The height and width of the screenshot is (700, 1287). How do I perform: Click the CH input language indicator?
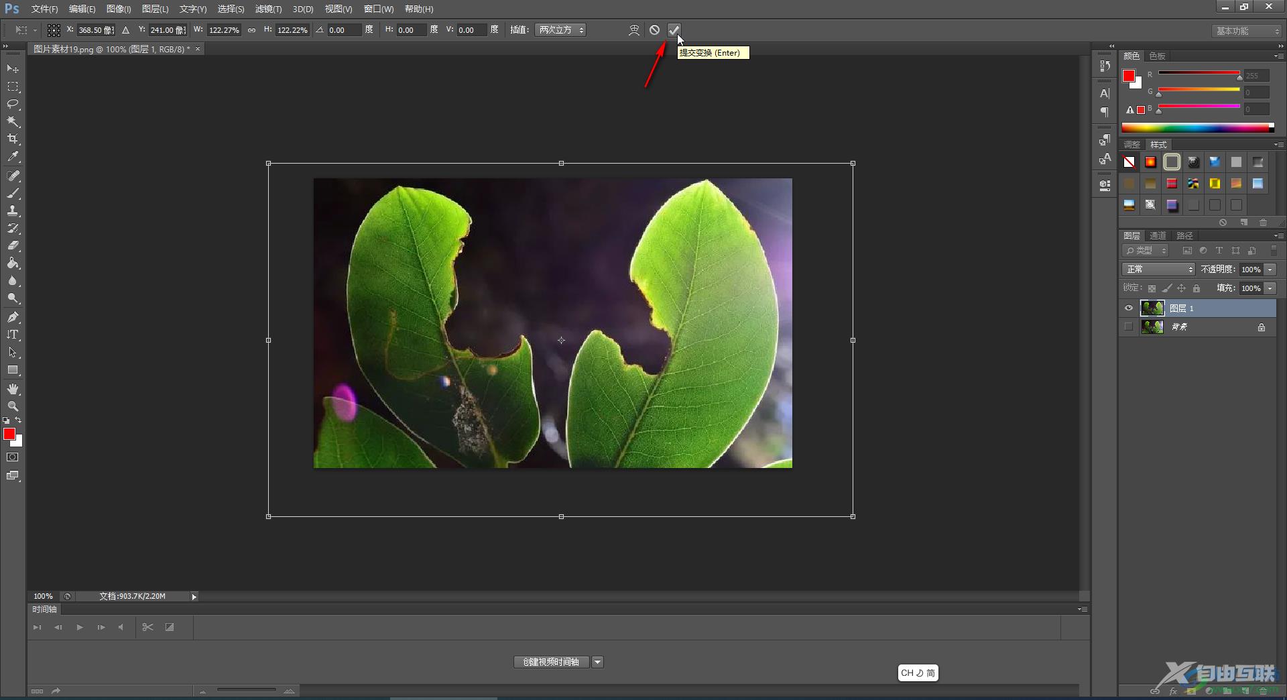(918, 673)
